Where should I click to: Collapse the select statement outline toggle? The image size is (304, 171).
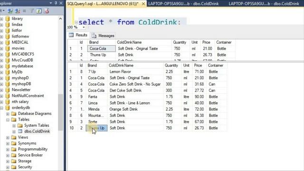tap(76, 22)
